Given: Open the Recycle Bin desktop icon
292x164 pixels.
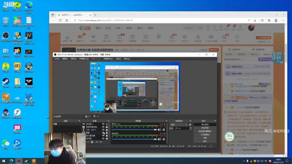Looking at the screenshot, I should [x=6, y=22].
